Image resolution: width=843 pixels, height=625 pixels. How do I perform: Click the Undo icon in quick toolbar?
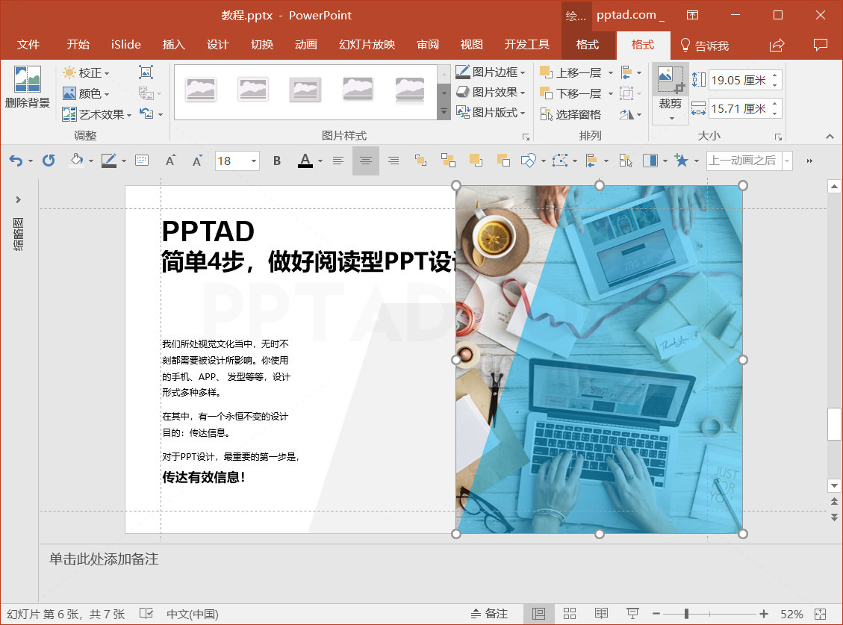coord(16,161)
